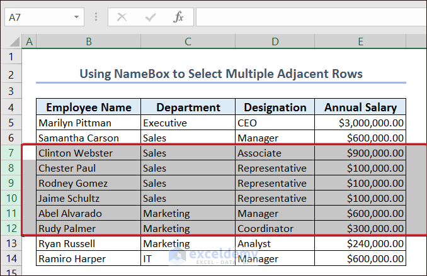Click the Enter checkmark formula bar icon
Image resolution: width=427 pixels, height=276 pixels.
coord(150,18)
